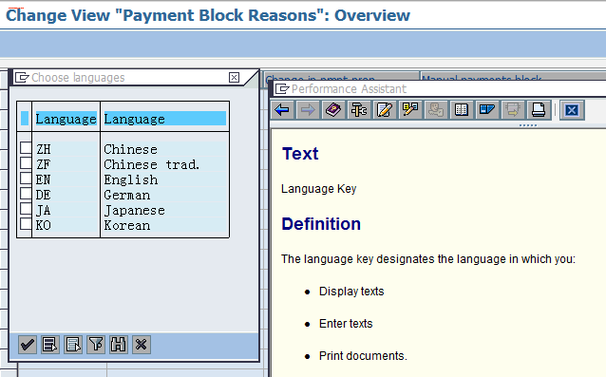606x377 pixels.
Task: Tick the DE German checkbox
Action: tap(26, 193)
